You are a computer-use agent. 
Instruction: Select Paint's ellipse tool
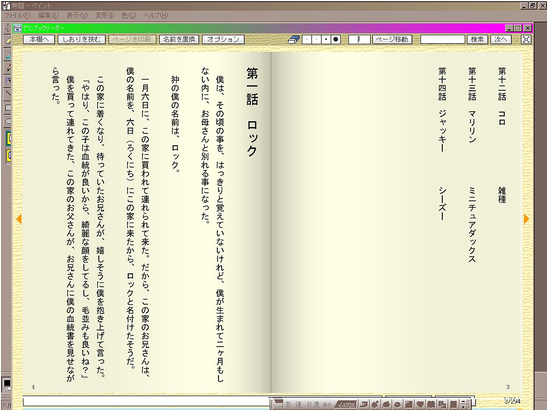pyautogui.click(x=7, y=121)
